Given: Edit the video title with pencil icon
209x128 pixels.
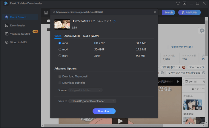Looking at the screenshot, I should click(x=114, y=21).
